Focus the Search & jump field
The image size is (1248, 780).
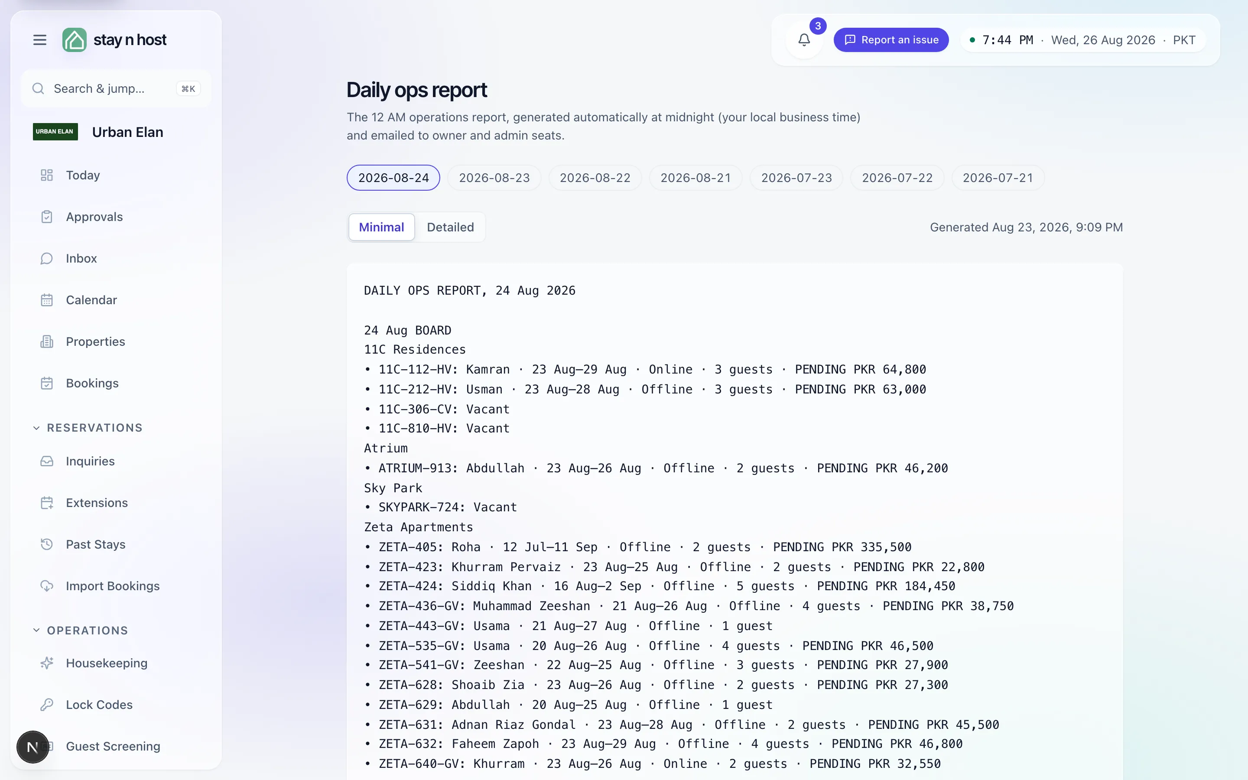click(x=116, y=89)
